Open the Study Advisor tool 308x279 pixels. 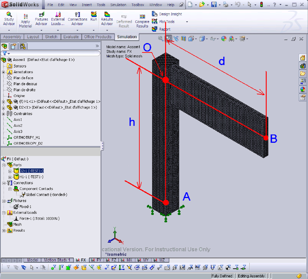[9, 18]
